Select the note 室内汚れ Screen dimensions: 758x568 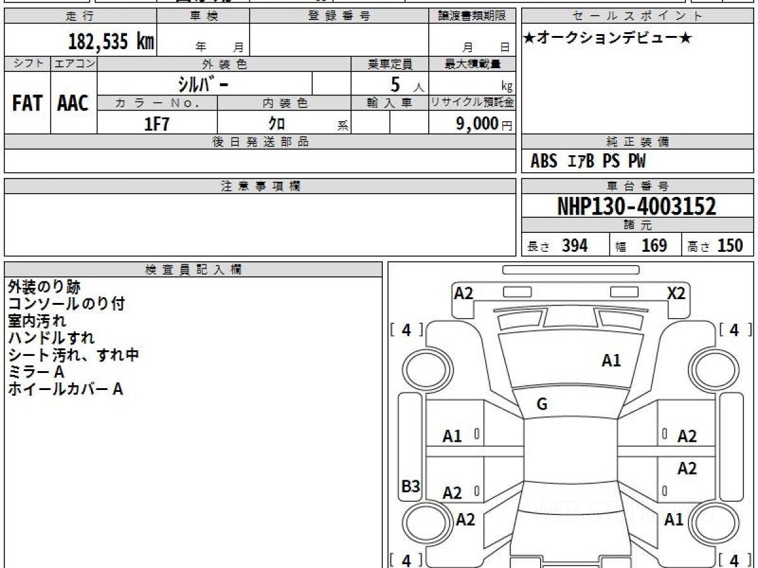coord(37,321)
